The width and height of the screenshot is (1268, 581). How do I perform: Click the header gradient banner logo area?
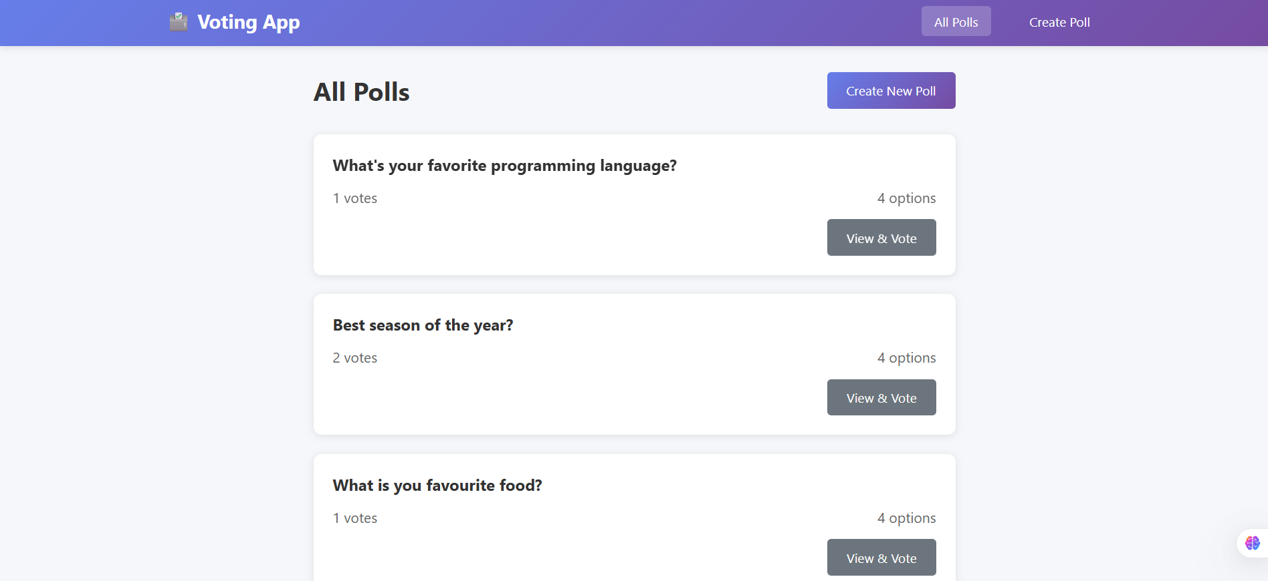pyautogui.click(x=234, y=22)
